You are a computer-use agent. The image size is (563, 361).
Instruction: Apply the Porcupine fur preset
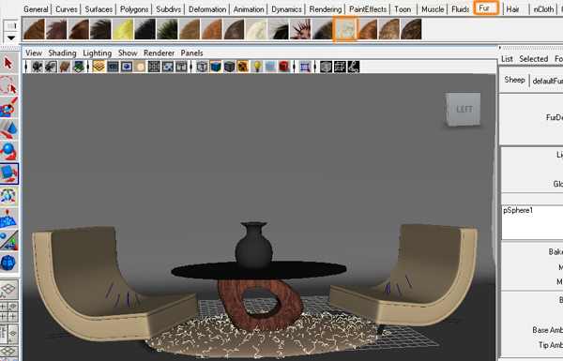pos(279,29)
